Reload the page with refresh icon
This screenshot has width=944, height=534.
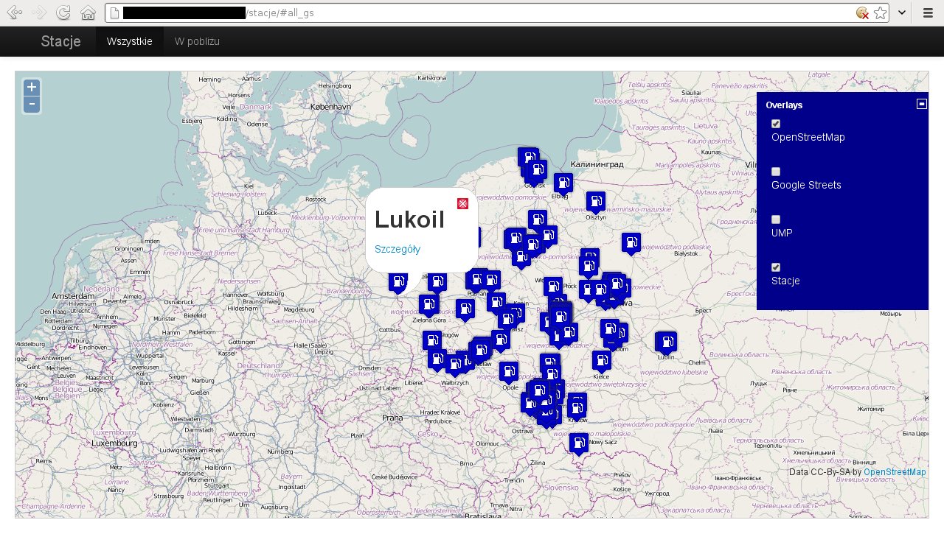(x=63, y=13)
